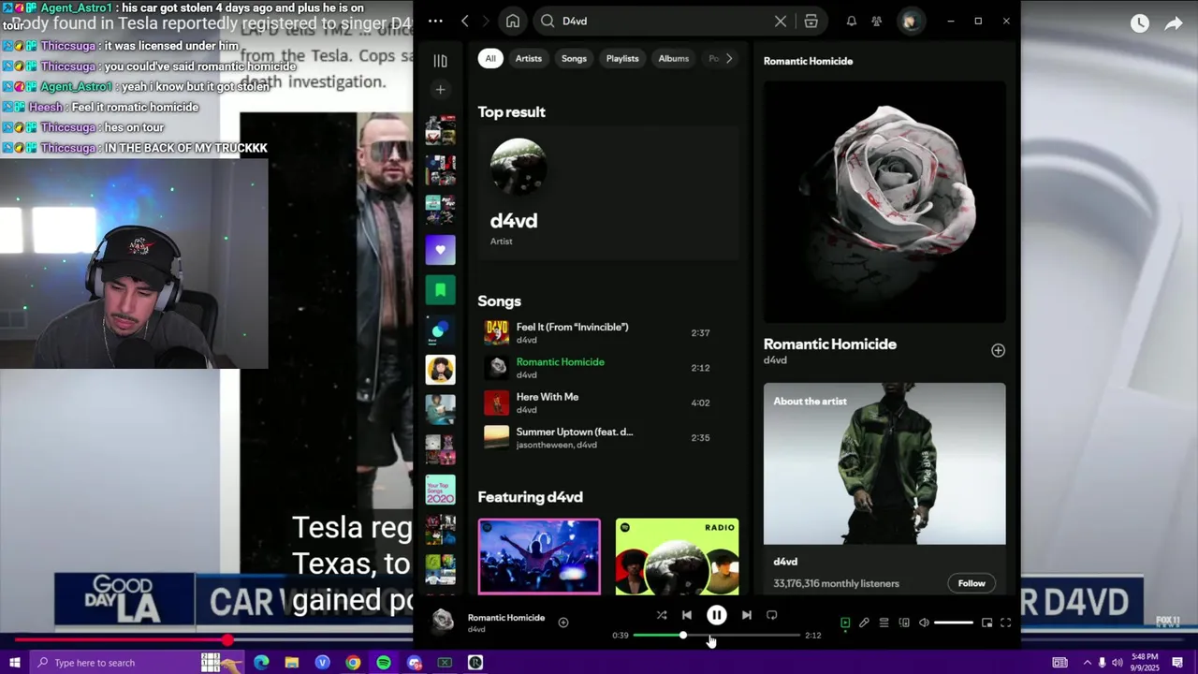Filter results by Playlists
The height and width of the screenshot is (674, 1198).
pyautogui.click(x=622, y=58)
